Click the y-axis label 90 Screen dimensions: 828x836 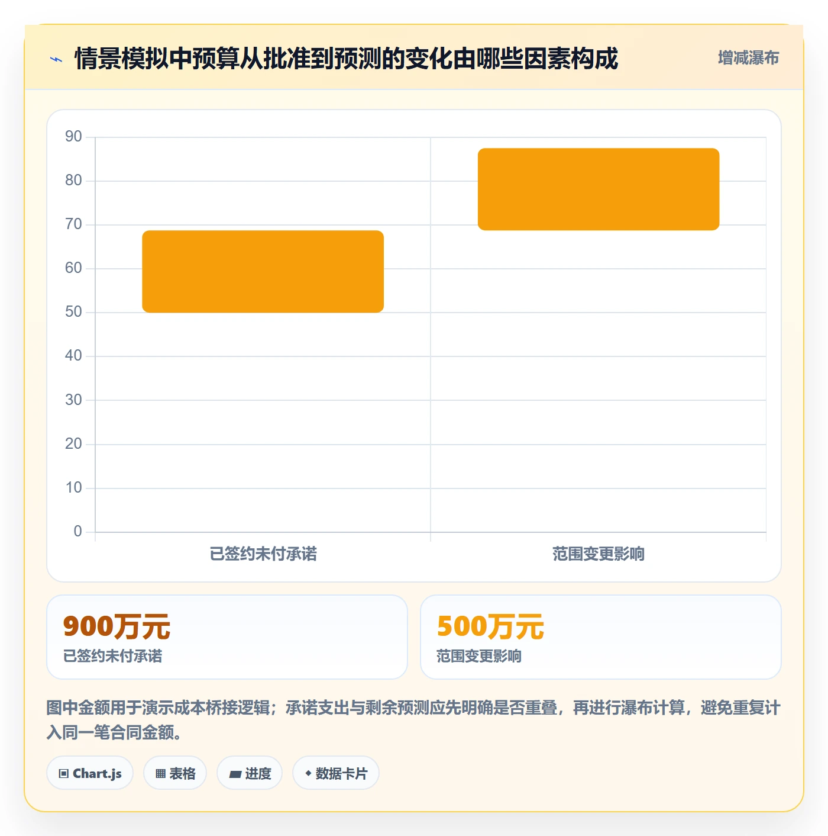pos(73,137)
